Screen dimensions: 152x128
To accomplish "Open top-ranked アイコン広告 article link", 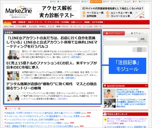I will click(127, 121).
